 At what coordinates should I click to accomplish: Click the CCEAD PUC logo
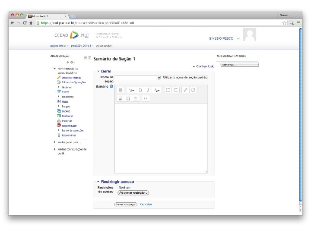click(x=72, y=35)
